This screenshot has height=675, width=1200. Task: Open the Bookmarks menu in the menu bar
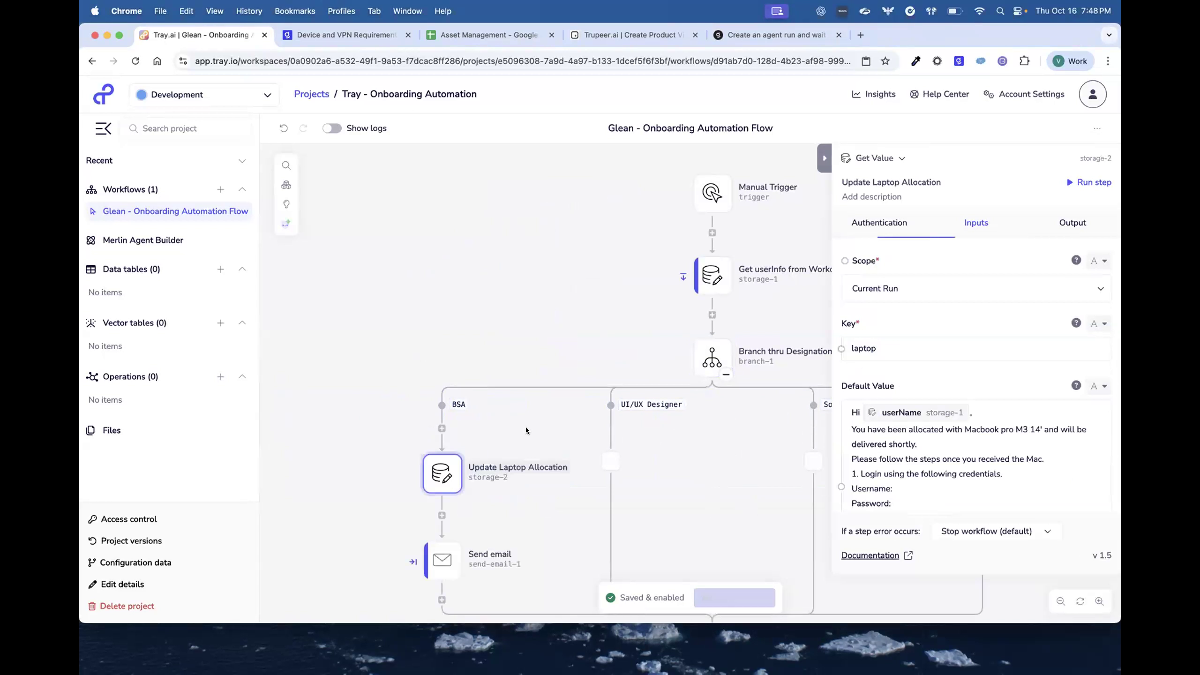click(295, 11)
